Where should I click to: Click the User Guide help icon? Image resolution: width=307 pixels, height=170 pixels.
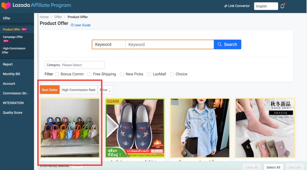tap(72, 25)
